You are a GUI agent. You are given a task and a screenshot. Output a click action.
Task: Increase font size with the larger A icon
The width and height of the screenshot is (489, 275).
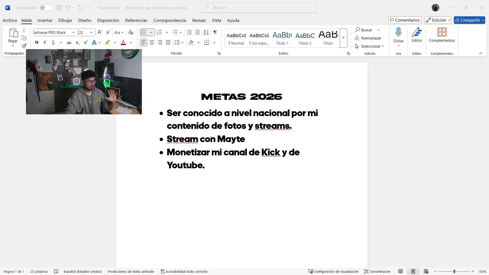point(100,32)
